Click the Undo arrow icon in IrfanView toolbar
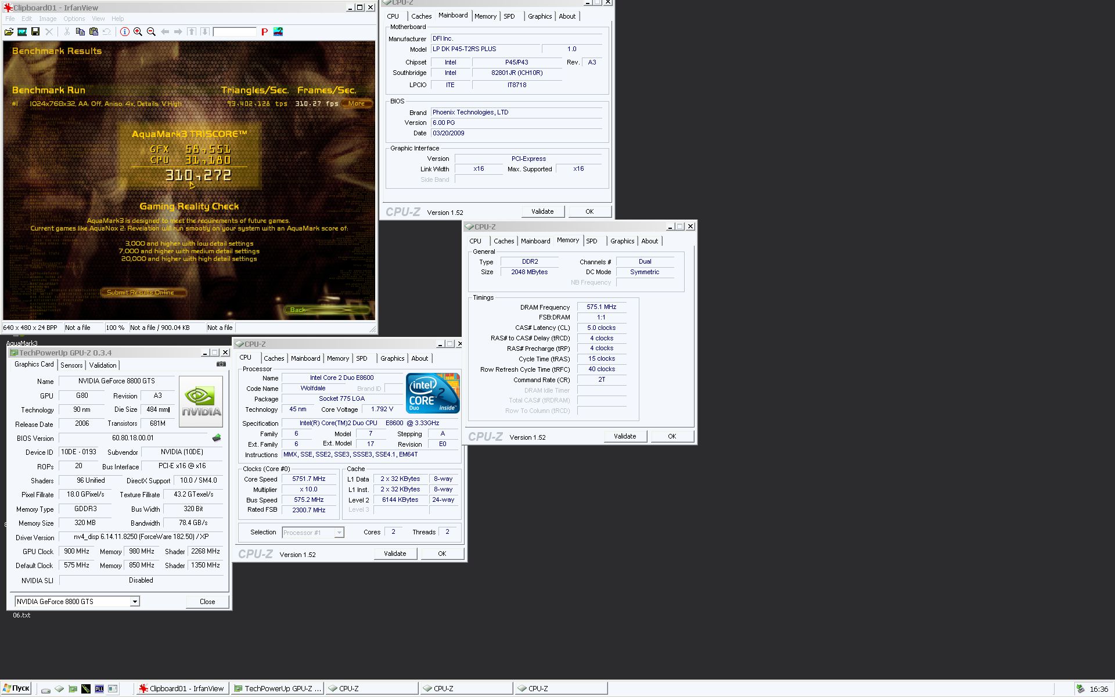Viewport: 1115px width, 697px height. pyautogui.click(x=107, y=32)
